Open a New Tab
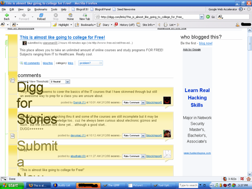The image size is (252, 189). pyautogui.click(x=84, y=16)
